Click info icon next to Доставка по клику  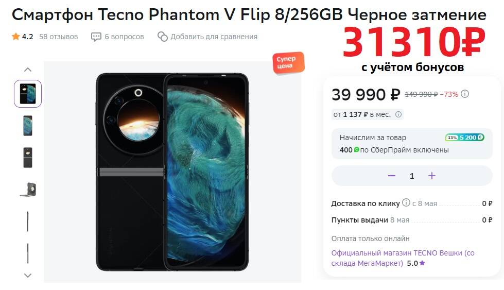point(406,202)
